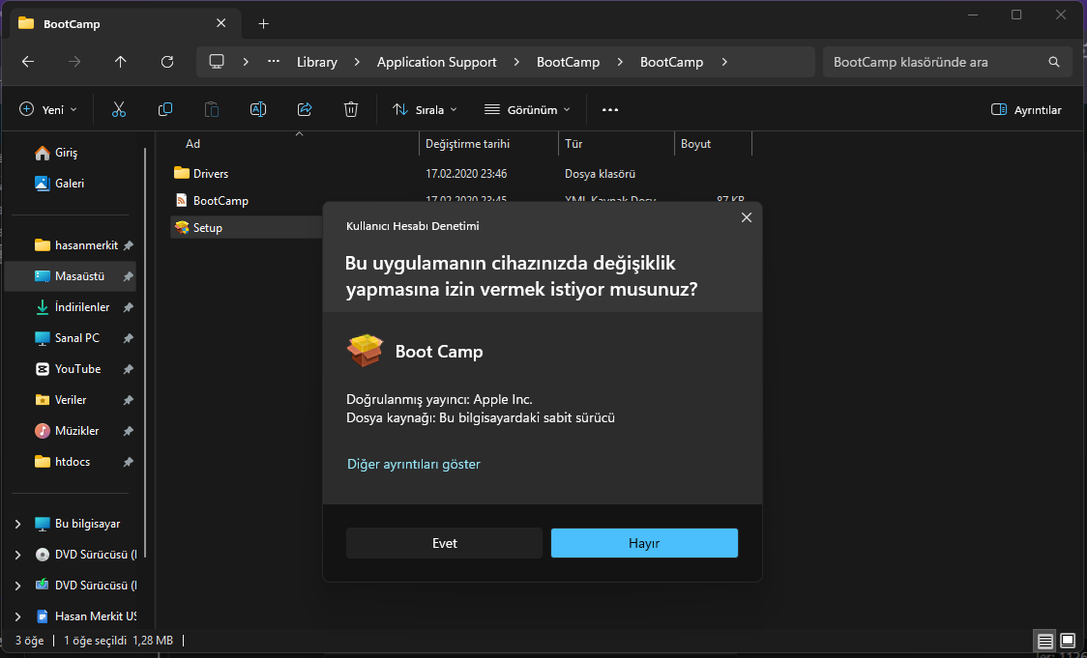Screen dimensions: 1087x658
Task: Sort by Değiştirme tarihi column header
Action: tap(467, 144)
